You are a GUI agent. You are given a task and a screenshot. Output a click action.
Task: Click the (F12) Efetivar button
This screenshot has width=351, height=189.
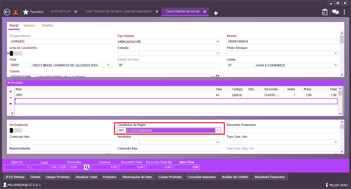15,177
